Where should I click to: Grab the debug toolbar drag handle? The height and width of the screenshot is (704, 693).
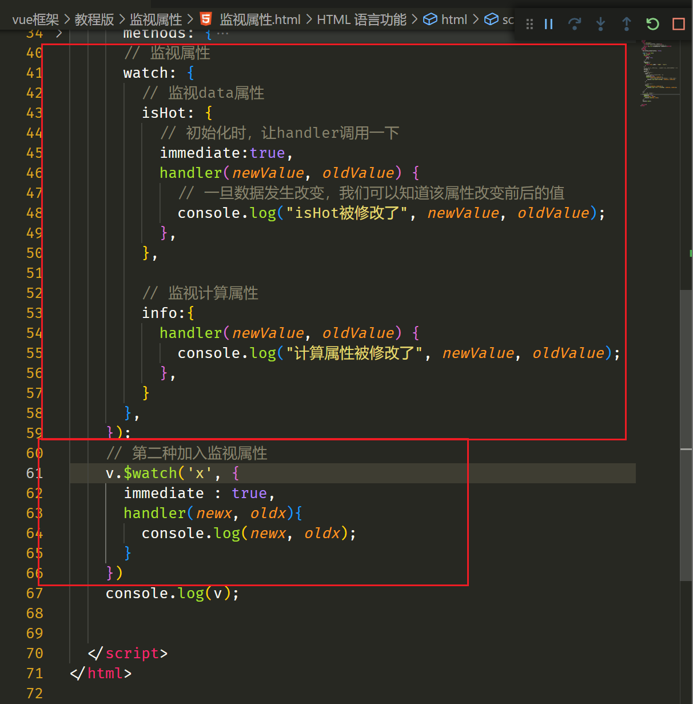click(x=529, y=24)
